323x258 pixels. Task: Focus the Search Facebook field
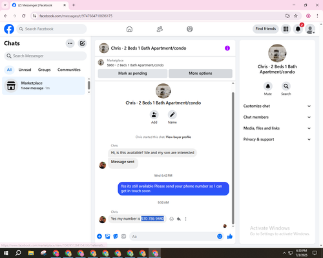coord(52,29)
